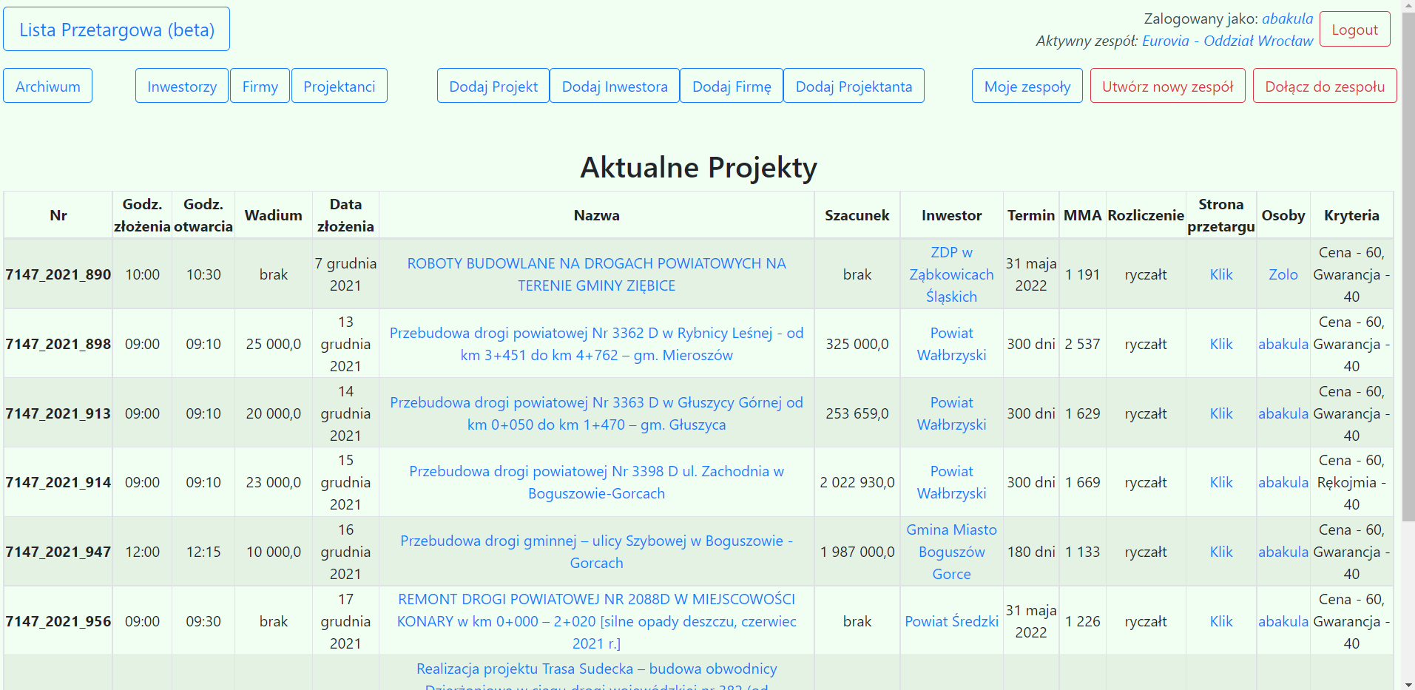
Task: Click the scrollbar down arrow
Action: [1408, 684]
